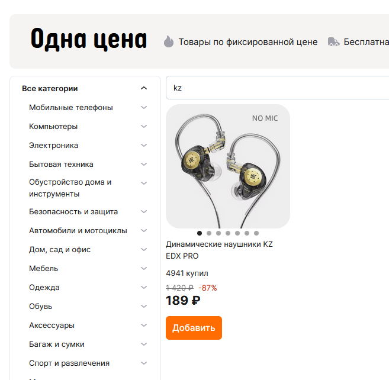Expand the Мобильные телефоны chevron
Viewport: 389px width, 380px height.
point(144,107)
